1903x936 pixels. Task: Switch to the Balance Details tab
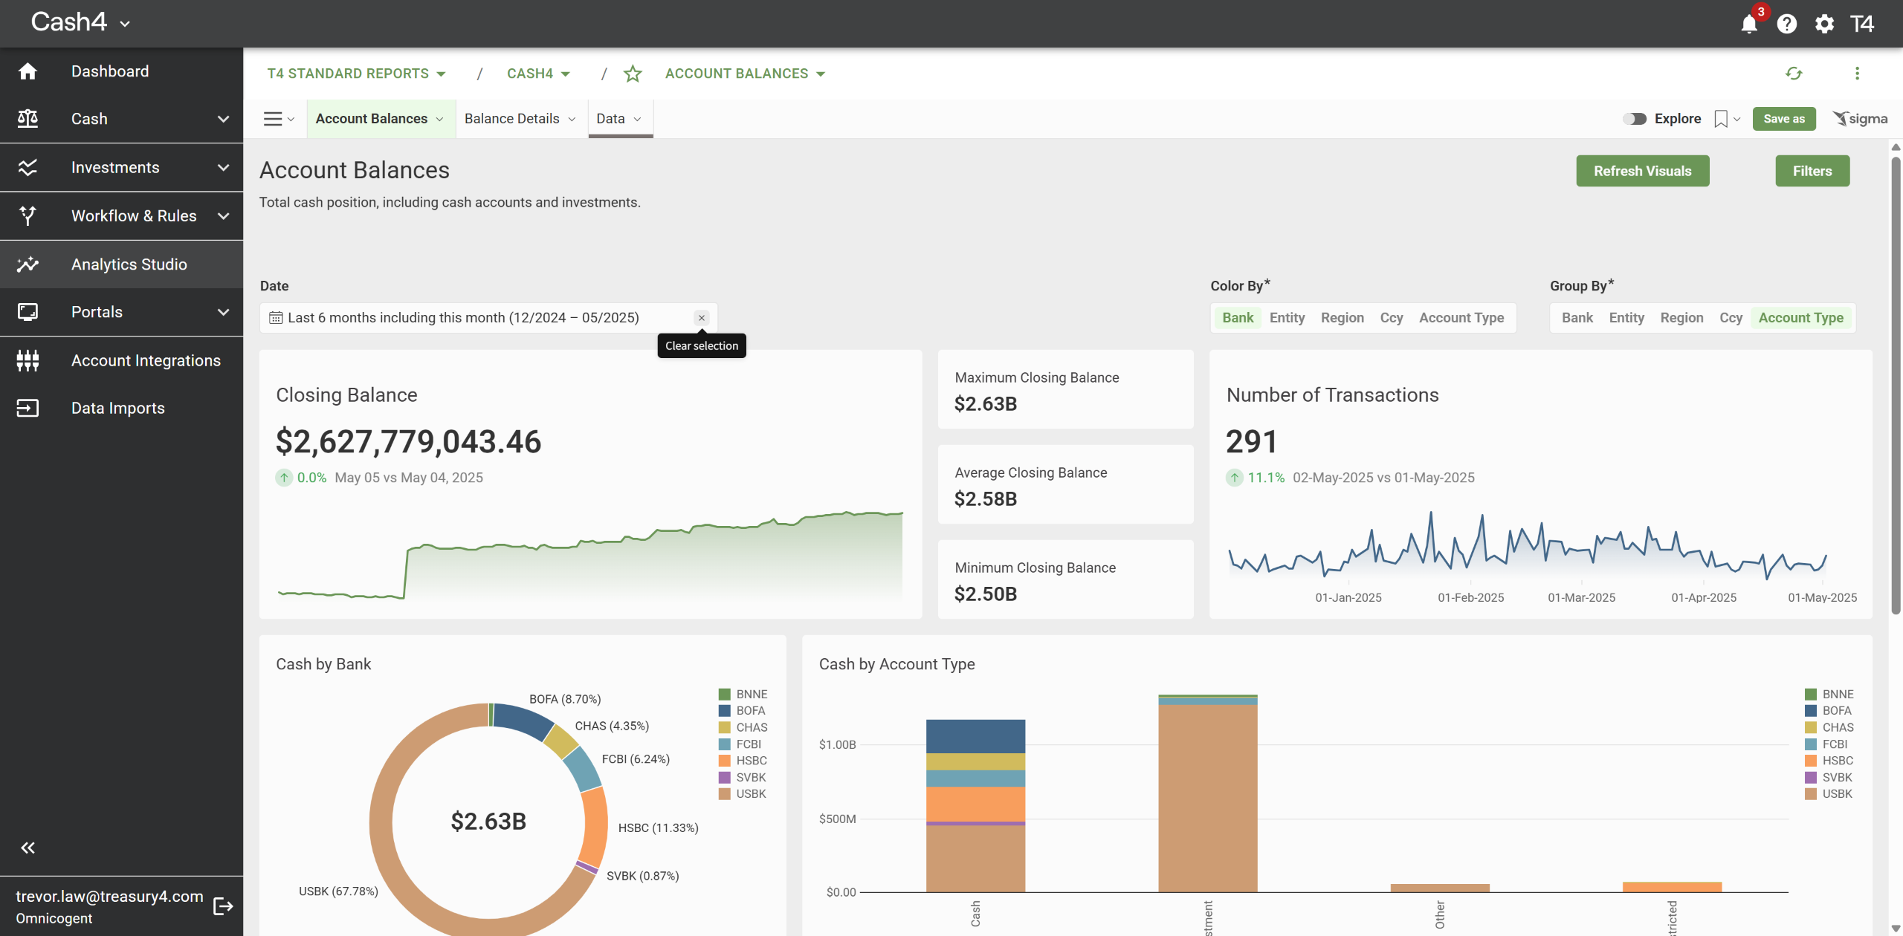[512, 119]
